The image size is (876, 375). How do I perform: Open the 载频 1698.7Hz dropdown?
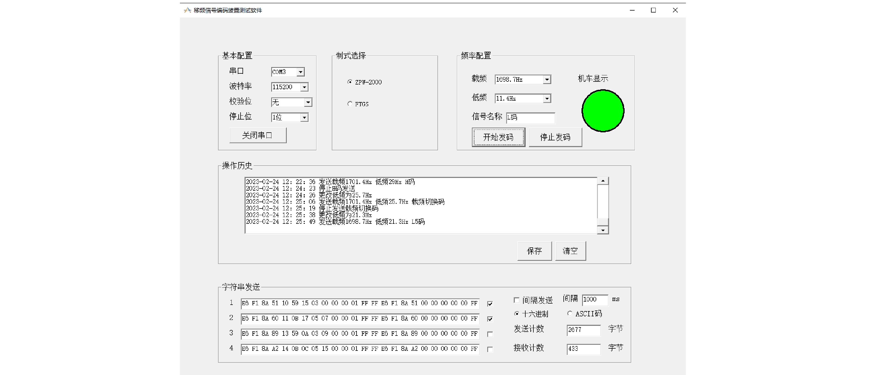pyautogui.click(x=547, y=80)
